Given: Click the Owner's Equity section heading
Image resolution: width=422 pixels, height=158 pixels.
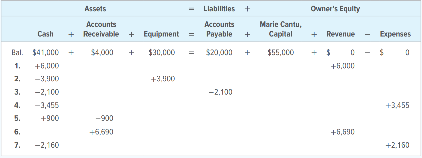Looking at the screenshot, I should pos(335,9).
